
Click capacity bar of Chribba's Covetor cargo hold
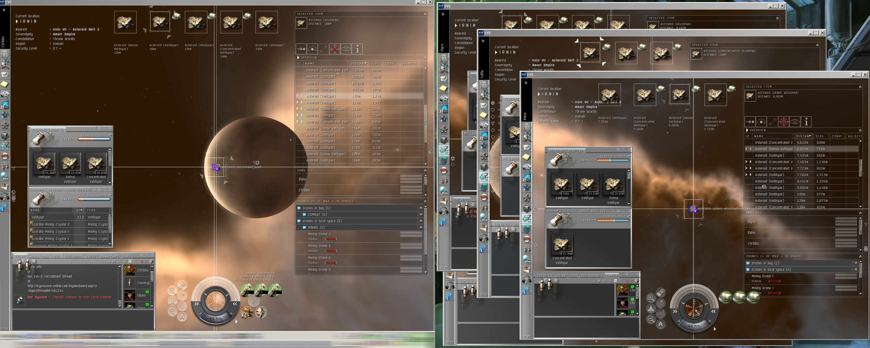(94, 199)
